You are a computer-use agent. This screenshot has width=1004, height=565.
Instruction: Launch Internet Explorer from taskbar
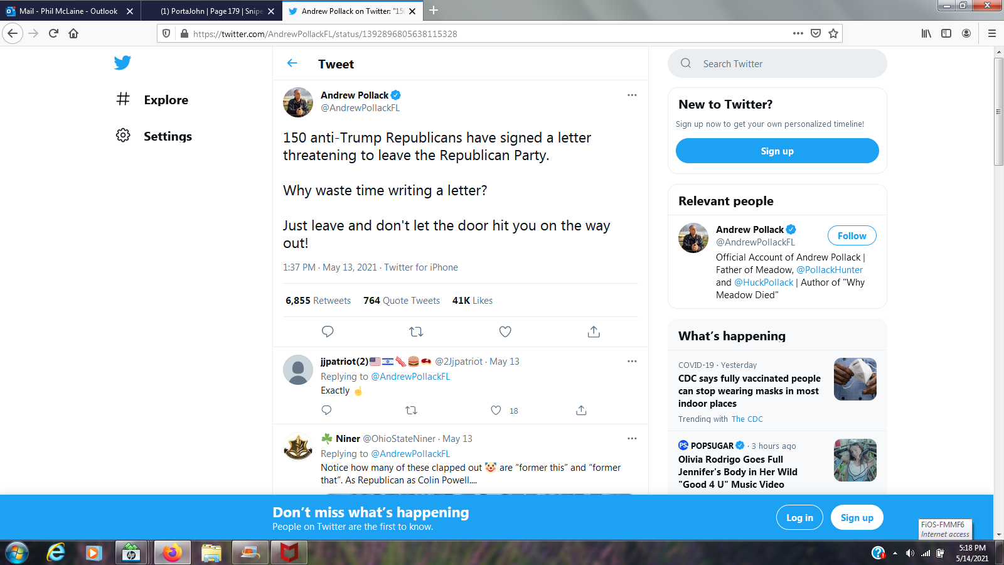click(x=56, y=552)
